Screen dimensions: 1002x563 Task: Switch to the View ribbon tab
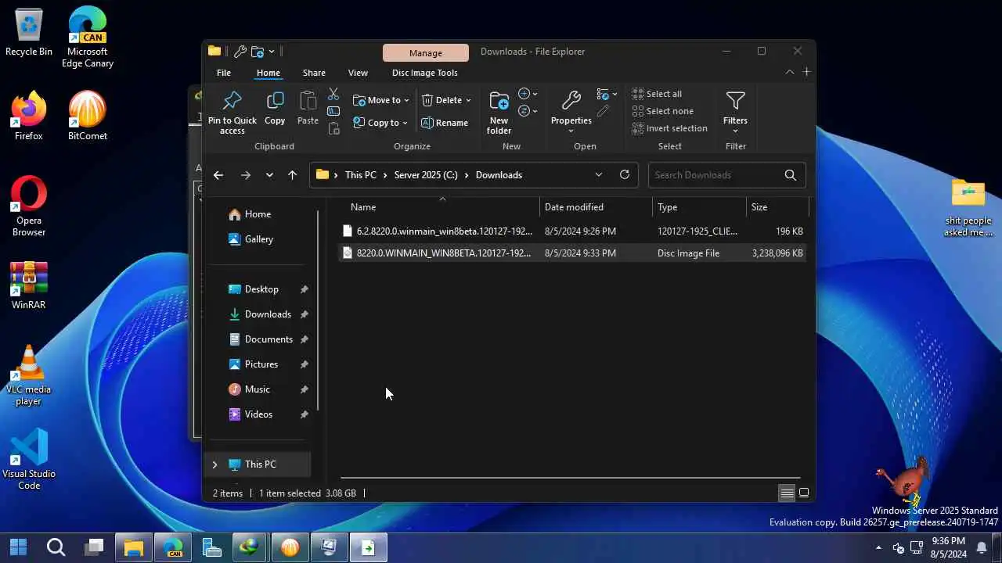pos(358,73)
